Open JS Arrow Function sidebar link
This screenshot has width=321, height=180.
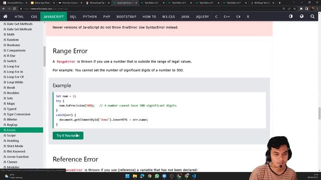click(16, 156)
